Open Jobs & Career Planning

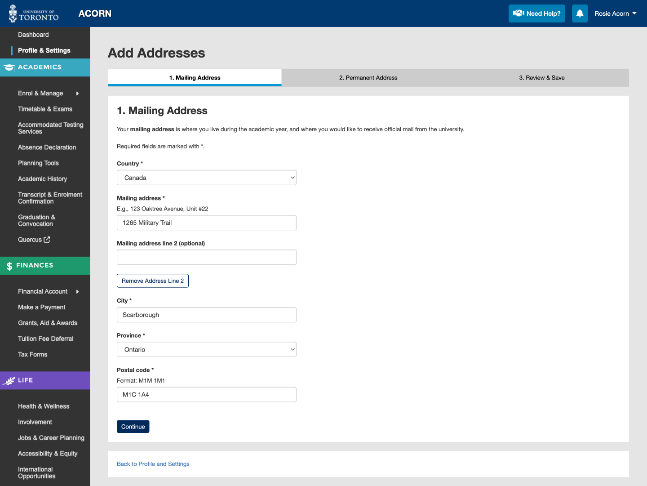click(51, 437)
